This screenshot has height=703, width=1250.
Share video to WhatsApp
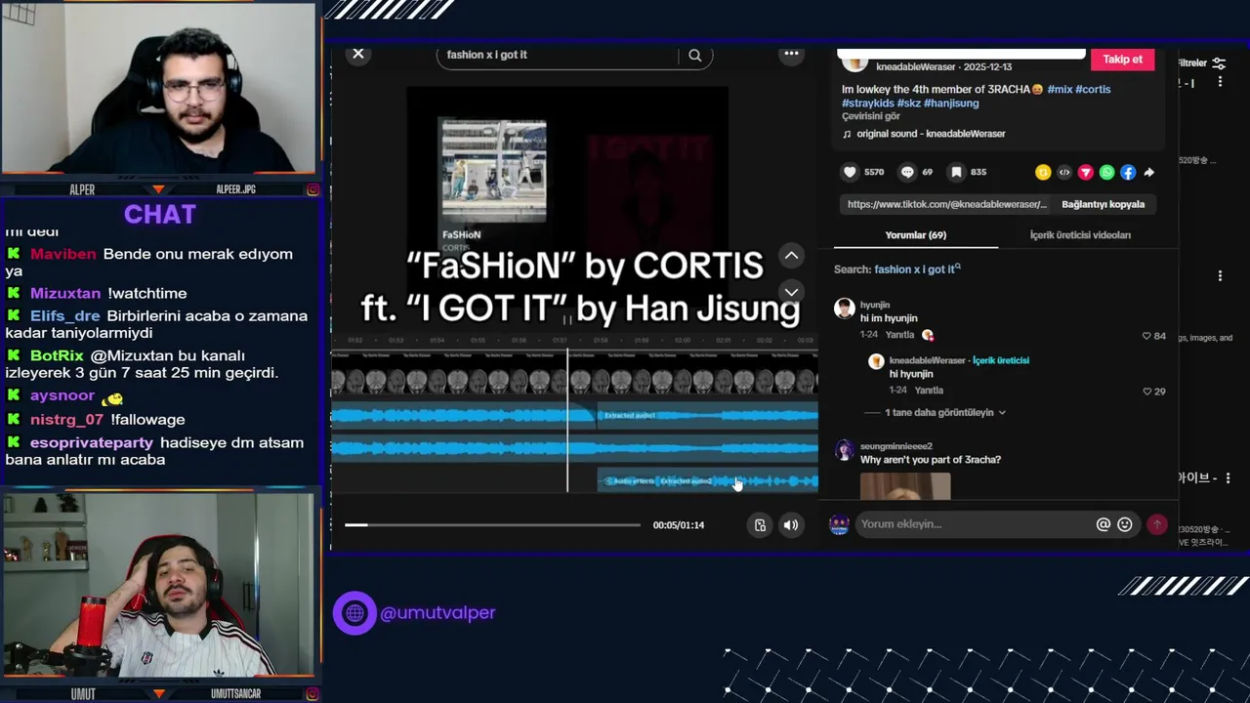(1106, 173)
